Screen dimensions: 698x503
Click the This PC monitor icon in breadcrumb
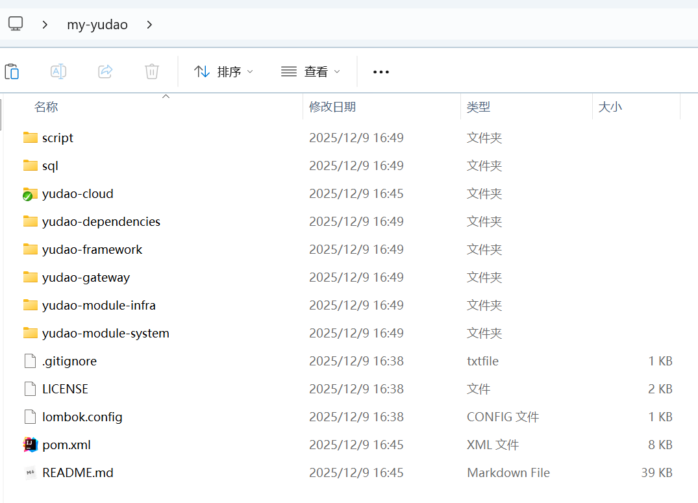point(16,23)
